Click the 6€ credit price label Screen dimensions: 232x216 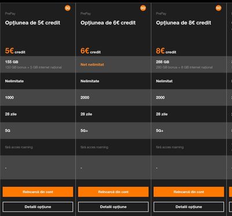coord(90,51)
